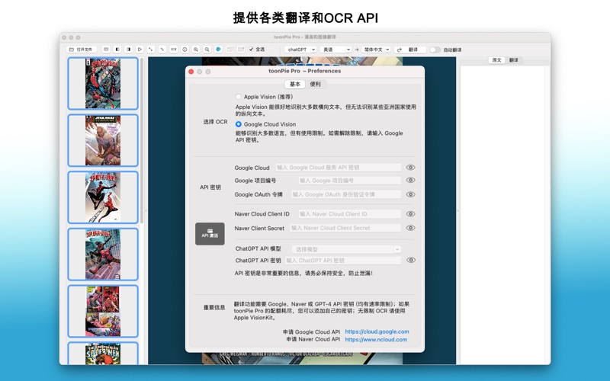Viewport: 610px width, 381px height.
Task: Click the blue globe toolbar icon
Action: [218, 50]
